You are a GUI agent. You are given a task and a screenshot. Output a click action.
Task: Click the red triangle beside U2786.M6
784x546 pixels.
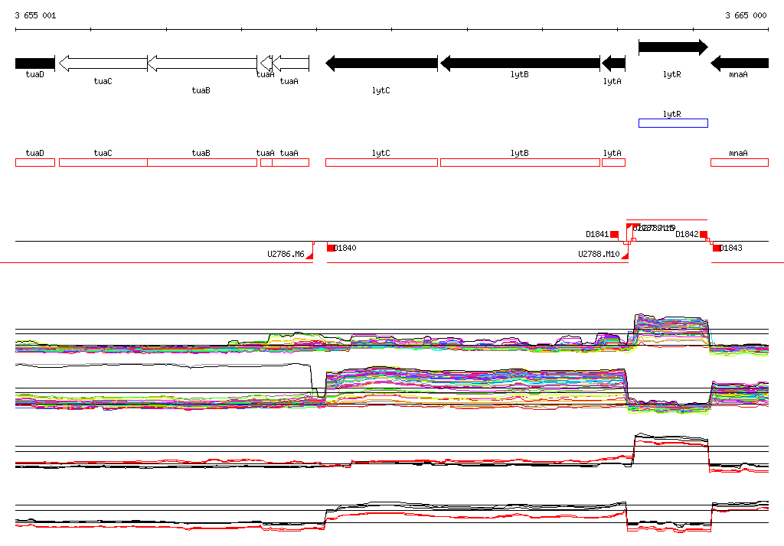pyautogui.click(x=310, y=255)
